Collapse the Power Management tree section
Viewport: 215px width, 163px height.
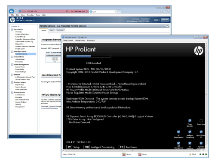pyautogui.click(x=12, y=65)
